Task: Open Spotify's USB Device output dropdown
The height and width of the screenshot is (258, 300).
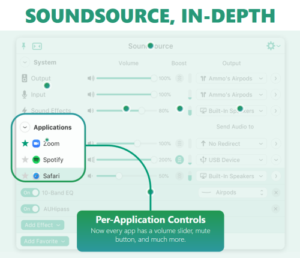Action: pyautogui.click(x=232, y=160)
